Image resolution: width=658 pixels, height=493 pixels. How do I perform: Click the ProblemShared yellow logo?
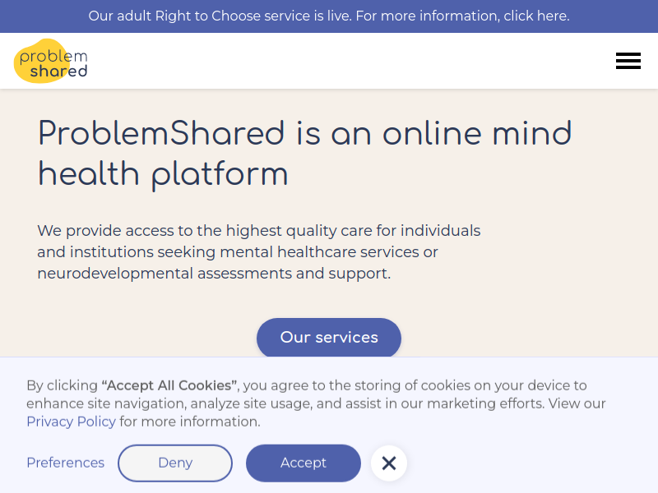(51, 61)
